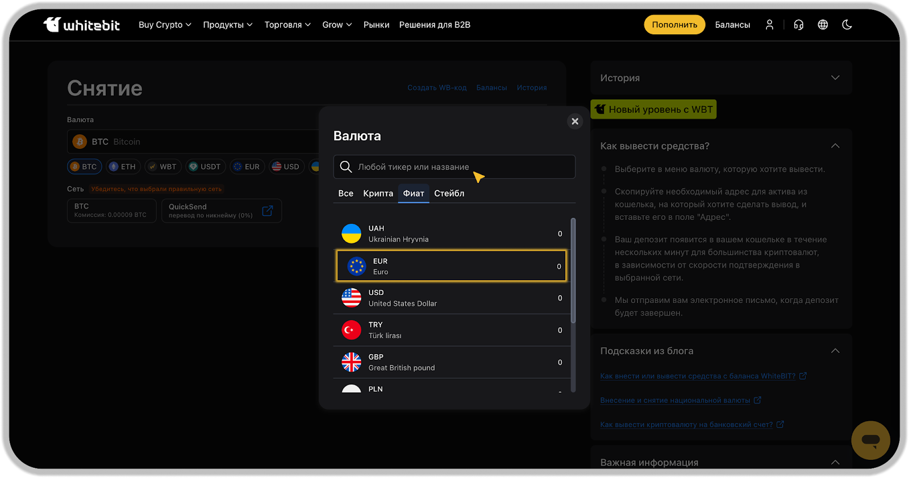Close the currency dialog
Viewport: 909px width, 478px height.
point(575,121)
